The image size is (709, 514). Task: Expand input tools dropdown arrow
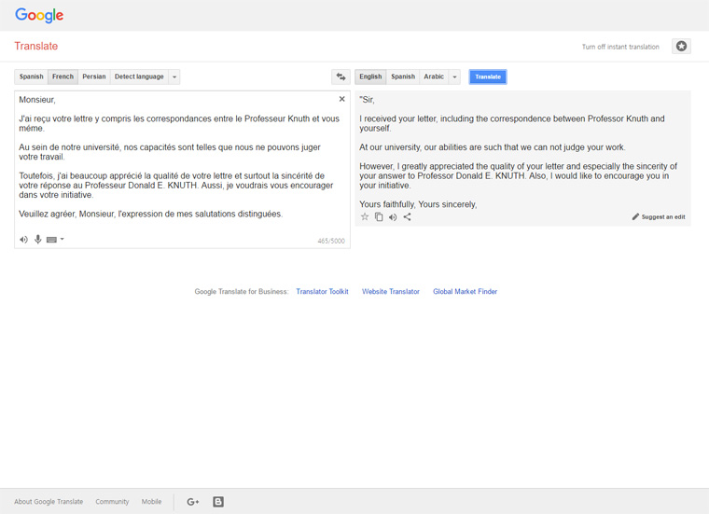(x=63, y=239)
